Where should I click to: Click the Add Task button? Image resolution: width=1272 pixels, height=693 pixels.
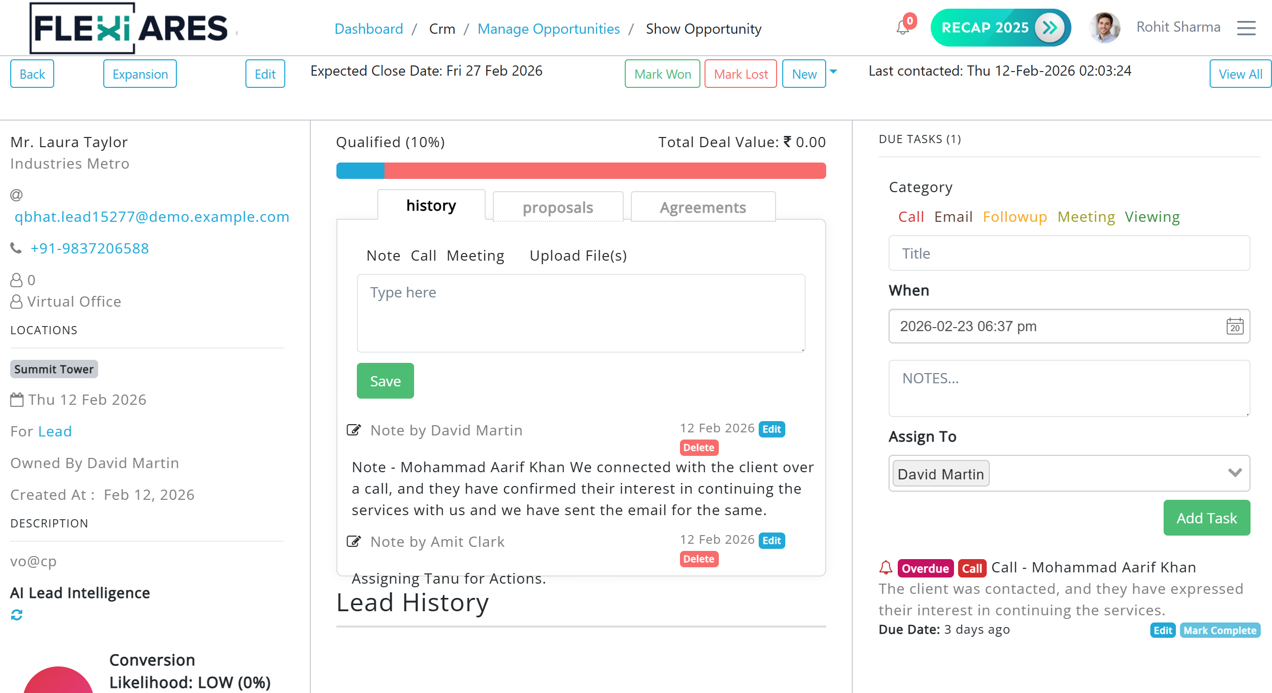[1207, 518]
